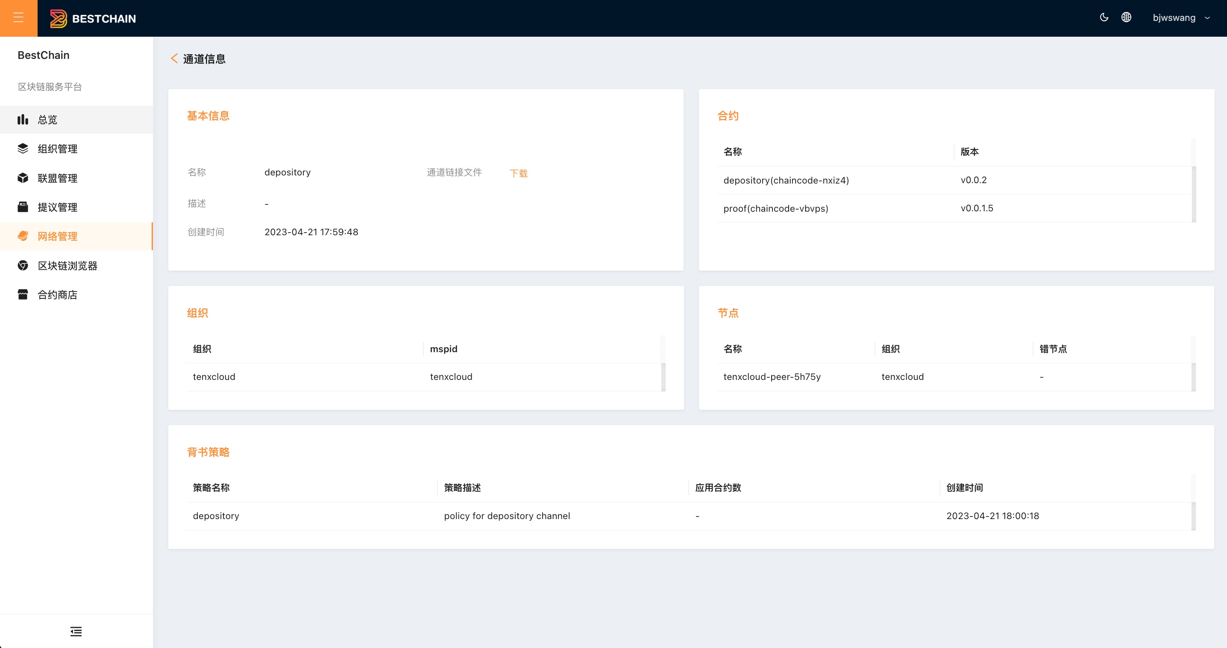Image resolution: width=1227 pixels, height=648 pixels.
Task: Click the 策略描述 column header
Action: [x=462, y=487]
